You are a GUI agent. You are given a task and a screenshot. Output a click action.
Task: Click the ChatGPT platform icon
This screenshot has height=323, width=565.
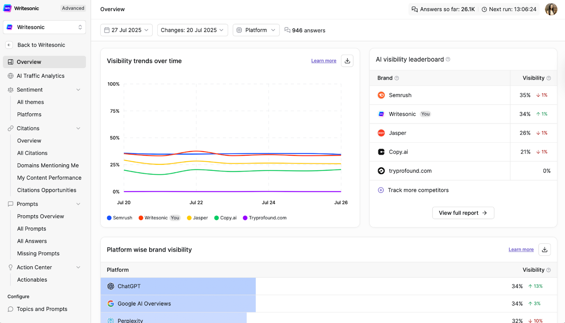[111, 286]
